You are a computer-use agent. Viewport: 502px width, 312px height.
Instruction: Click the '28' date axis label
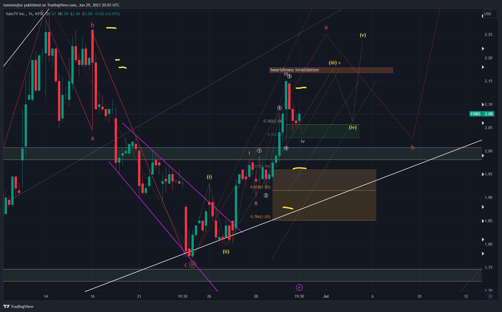tap(256, 296)
